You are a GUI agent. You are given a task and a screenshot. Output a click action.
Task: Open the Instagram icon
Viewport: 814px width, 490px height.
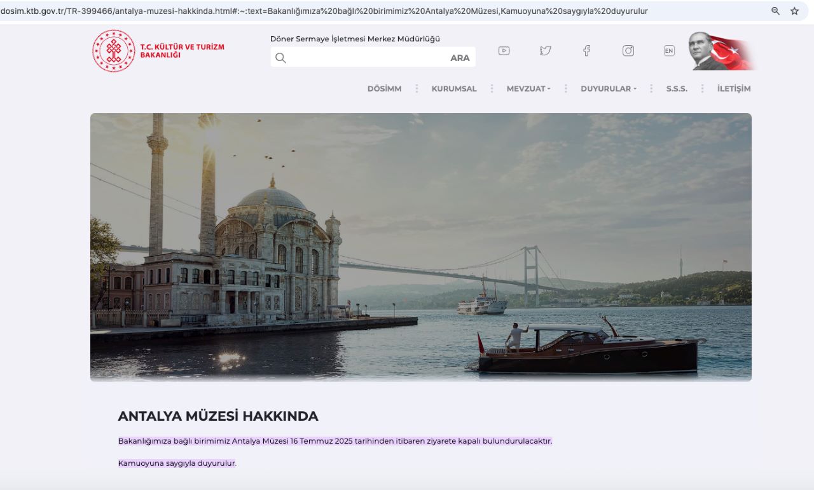(x=628, y=50)
